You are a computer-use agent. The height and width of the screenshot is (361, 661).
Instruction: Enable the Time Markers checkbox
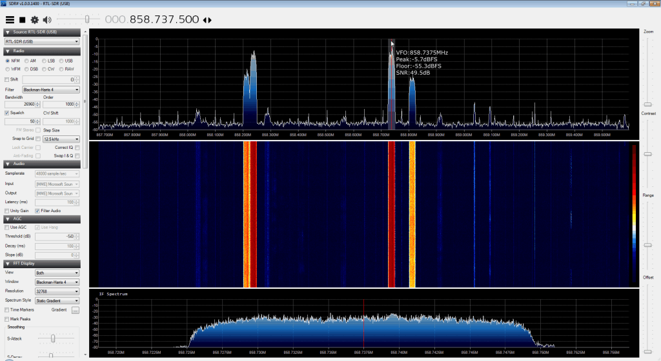[6, 310]
